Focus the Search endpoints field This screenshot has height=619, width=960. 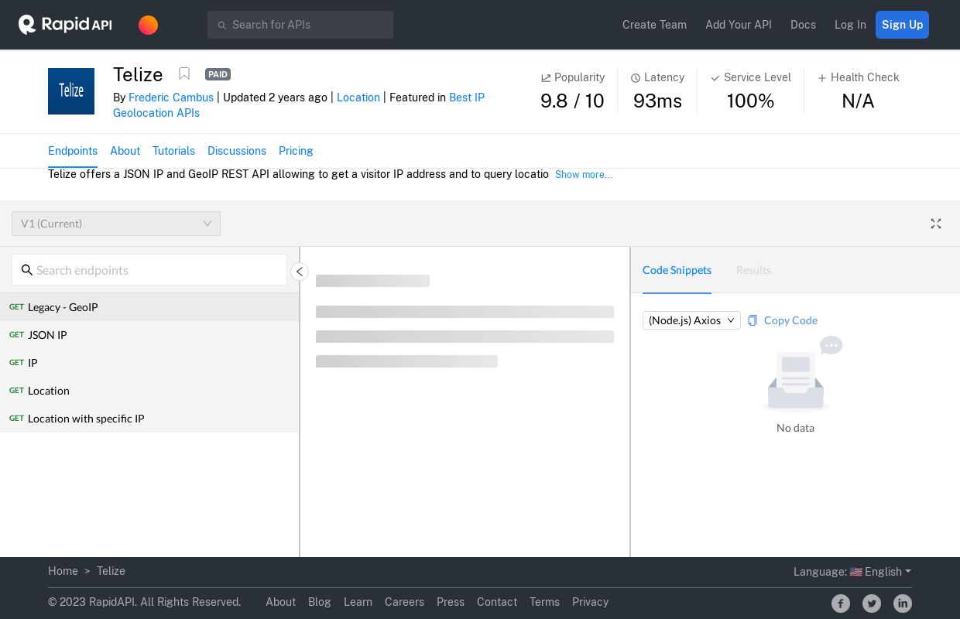click(149, 270)
